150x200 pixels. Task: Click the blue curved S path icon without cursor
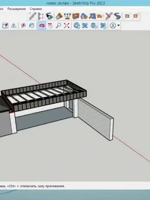pyautogui.click(x=117, y=16)
